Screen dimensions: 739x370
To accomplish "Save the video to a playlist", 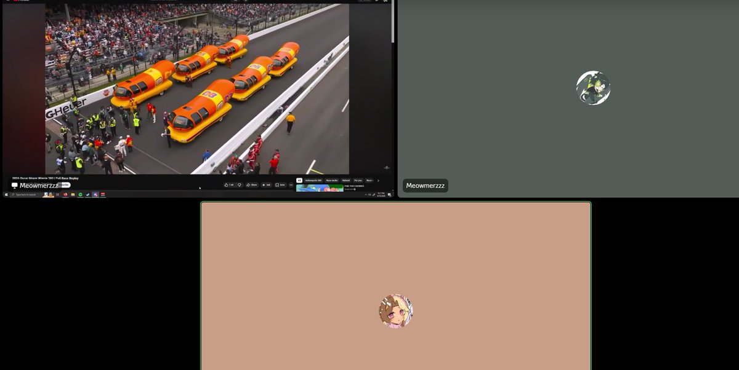I will [x=280, y=185].
